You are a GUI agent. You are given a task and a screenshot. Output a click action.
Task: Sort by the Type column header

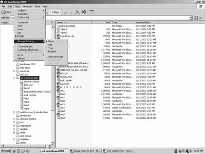tap(123, 22)
